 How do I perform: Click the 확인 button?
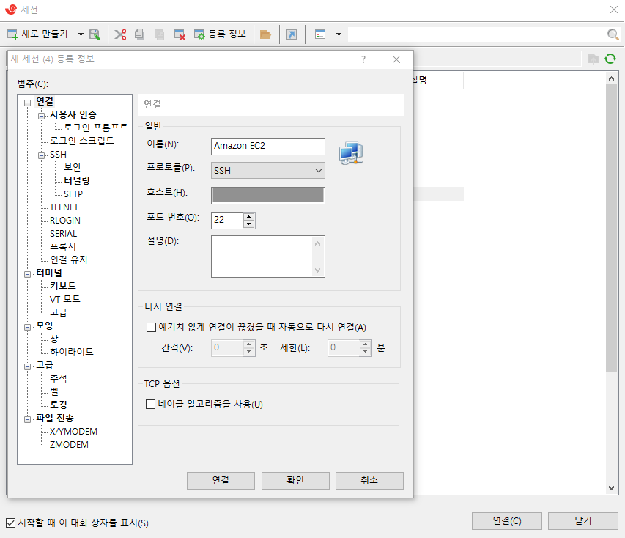pos(295,481)
